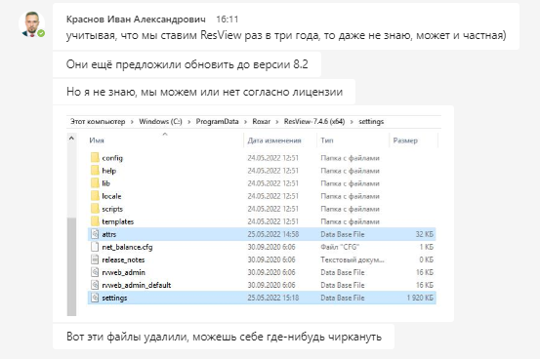Select the scripts folder name
This screenshot has width=540, height=359.
coord(112,209)
